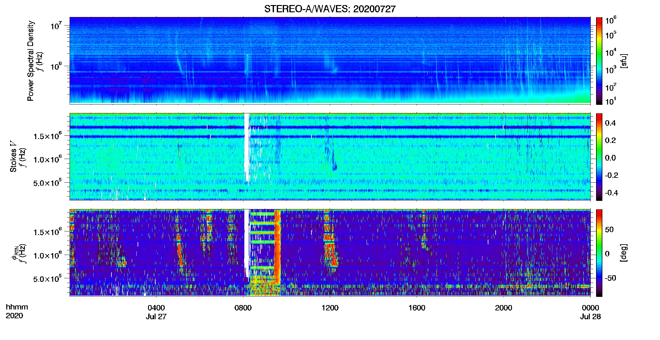Click the 1.0×10^6 tick of the Stokes V panel
The height and width of the screenshot is (340, 660).
47,159
